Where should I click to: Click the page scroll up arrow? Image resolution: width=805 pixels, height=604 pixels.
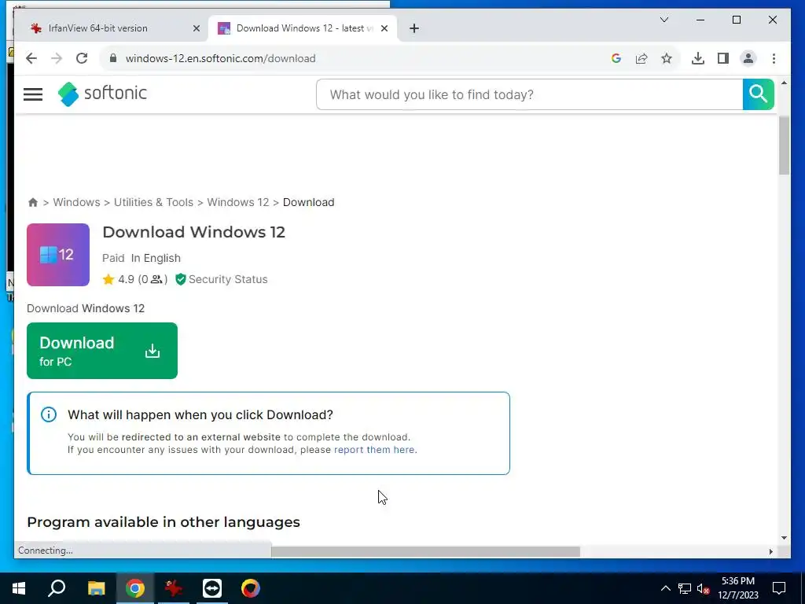click(784, 83)
